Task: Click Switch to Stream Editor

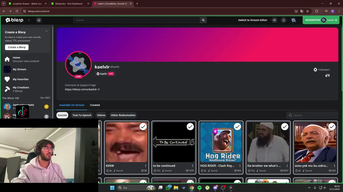Action: (253, 20)
